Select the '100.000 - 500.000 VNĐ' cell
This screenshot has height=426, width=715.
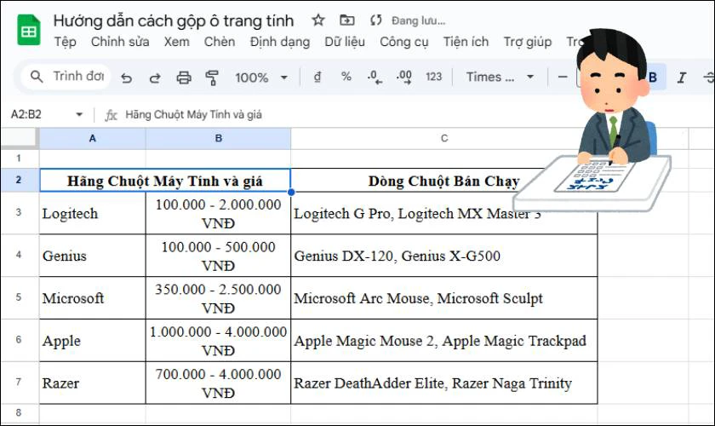pos(219,256)
